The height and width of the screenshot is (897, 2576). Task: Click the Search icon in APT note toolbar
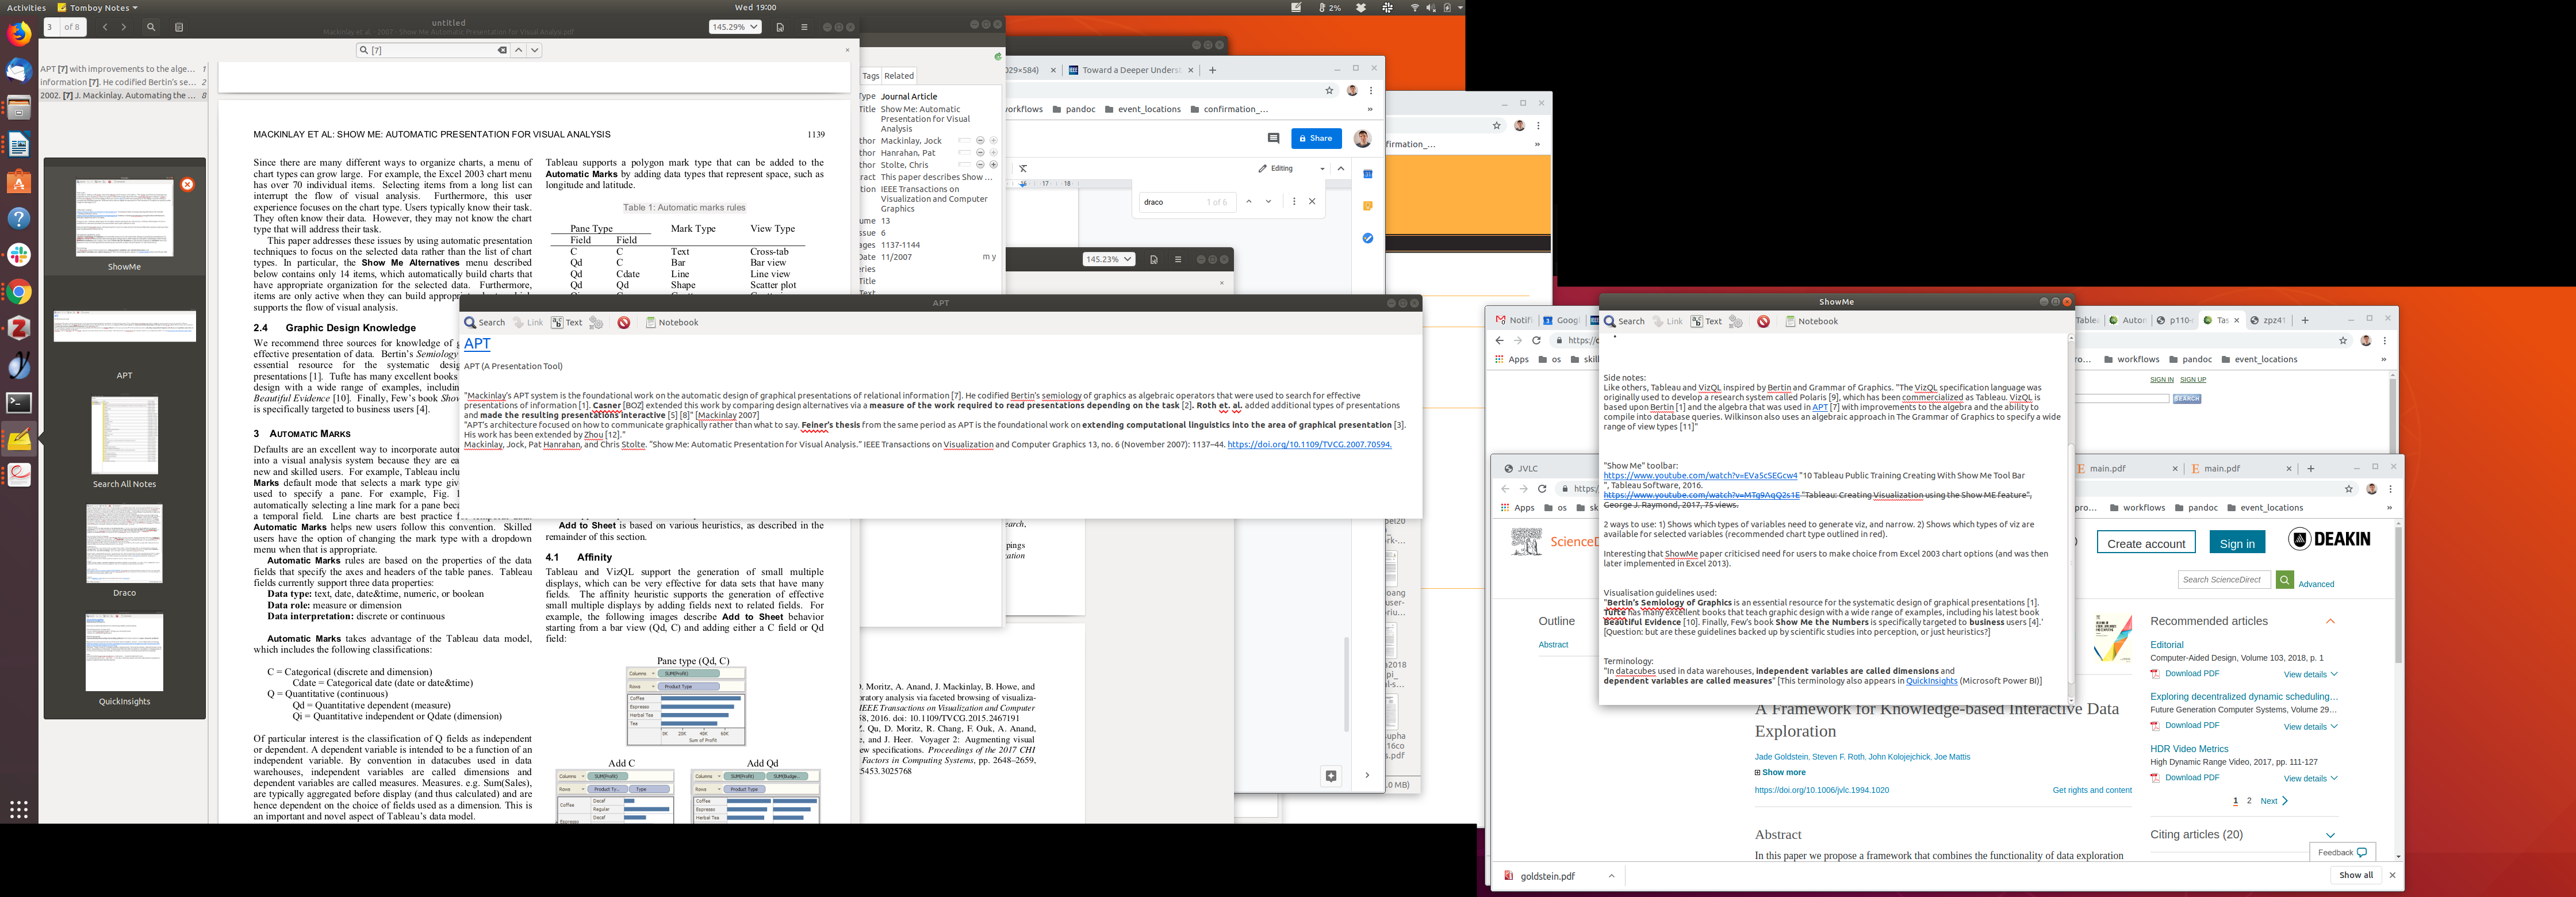485,323
